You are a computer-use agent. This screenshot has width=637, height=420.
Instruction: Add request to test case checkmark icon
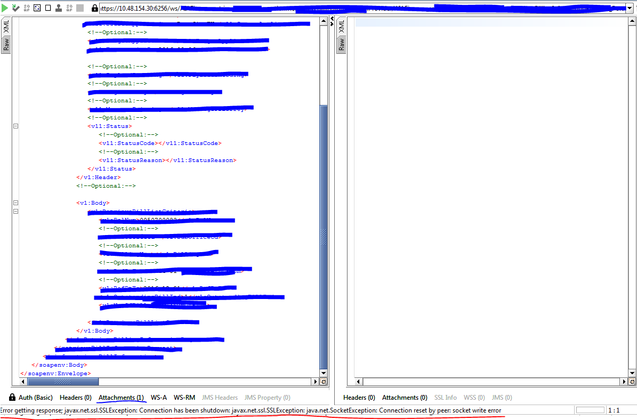(15, 7)
